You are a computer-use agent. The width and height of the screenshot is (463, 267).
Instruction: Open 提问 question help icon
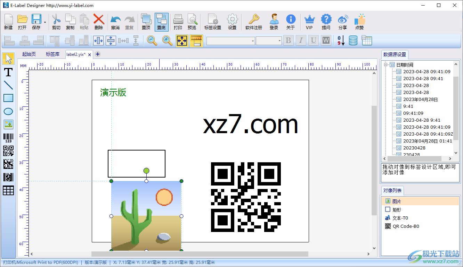click(326, 22)
